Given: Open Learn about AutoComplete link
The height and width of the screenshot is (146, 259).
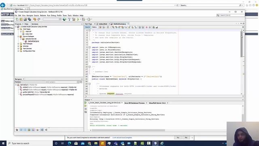Looking at the screenshot, I should 122,137.
